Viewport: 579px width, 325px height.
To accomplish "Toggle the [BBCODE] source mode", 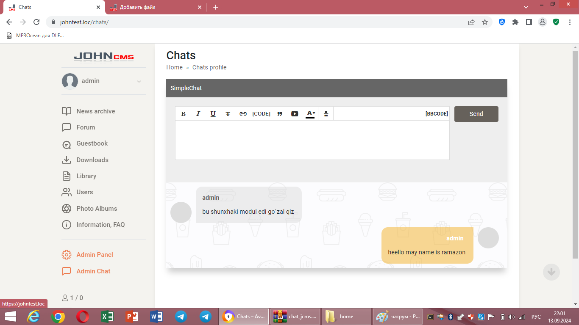I will [437, 114].
